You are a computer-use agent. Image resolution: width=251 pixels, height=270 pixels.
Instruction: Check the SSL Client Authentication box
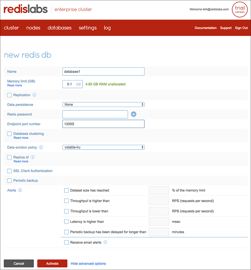9,171
